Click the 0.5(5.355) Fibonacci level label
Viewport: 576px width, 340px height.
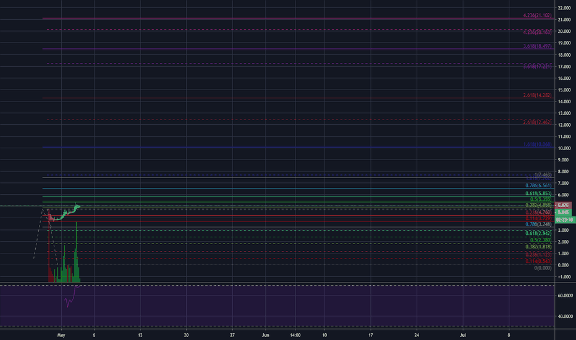(540, 199)
